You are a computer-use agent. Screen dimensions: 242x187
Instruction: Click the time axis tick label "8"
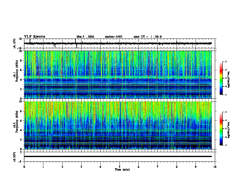tap(177, 167)
